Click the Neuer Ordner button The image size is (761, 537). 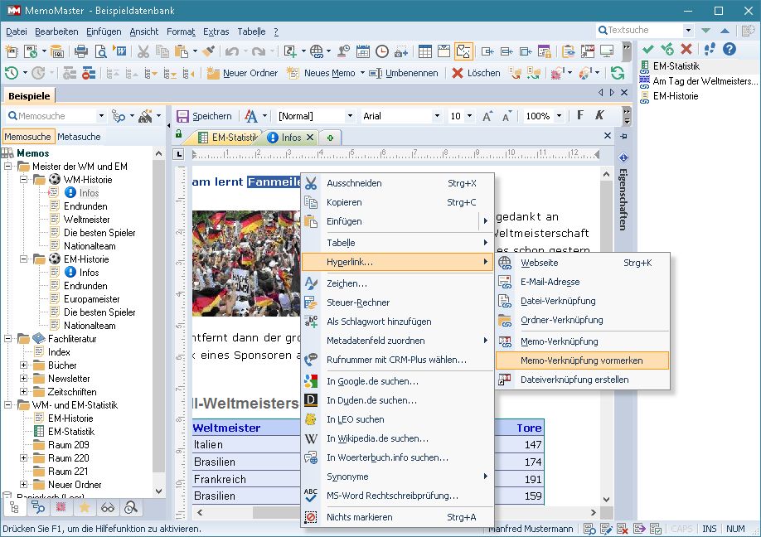coord(241,73)
